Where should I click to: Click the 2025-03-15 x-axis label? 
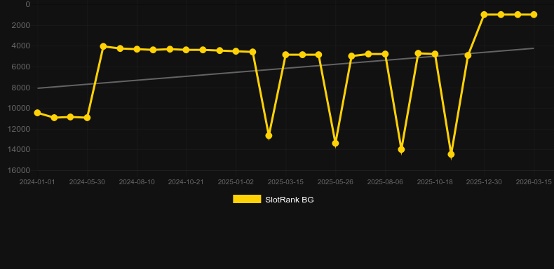(x=285, y=182)
